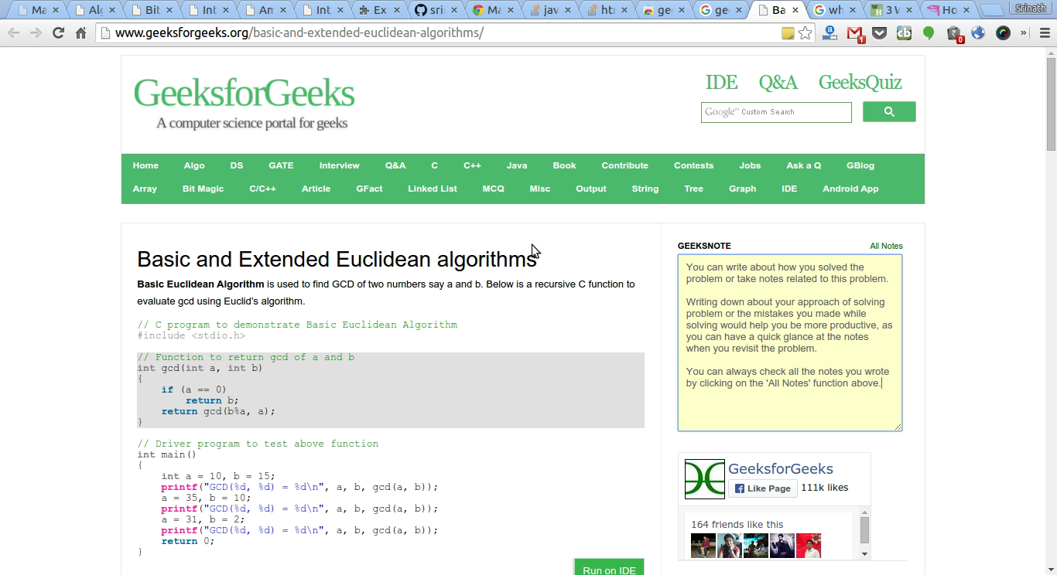
Task: Click the Run on IDE button
Action: [x=609, y=567]
